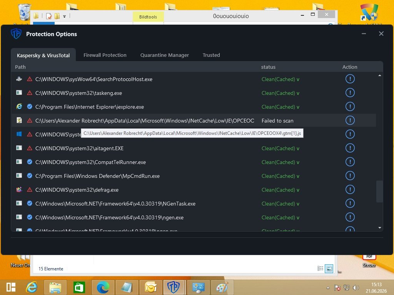
Task: Open action for Failed to scan row
Action: click(350, 120)
